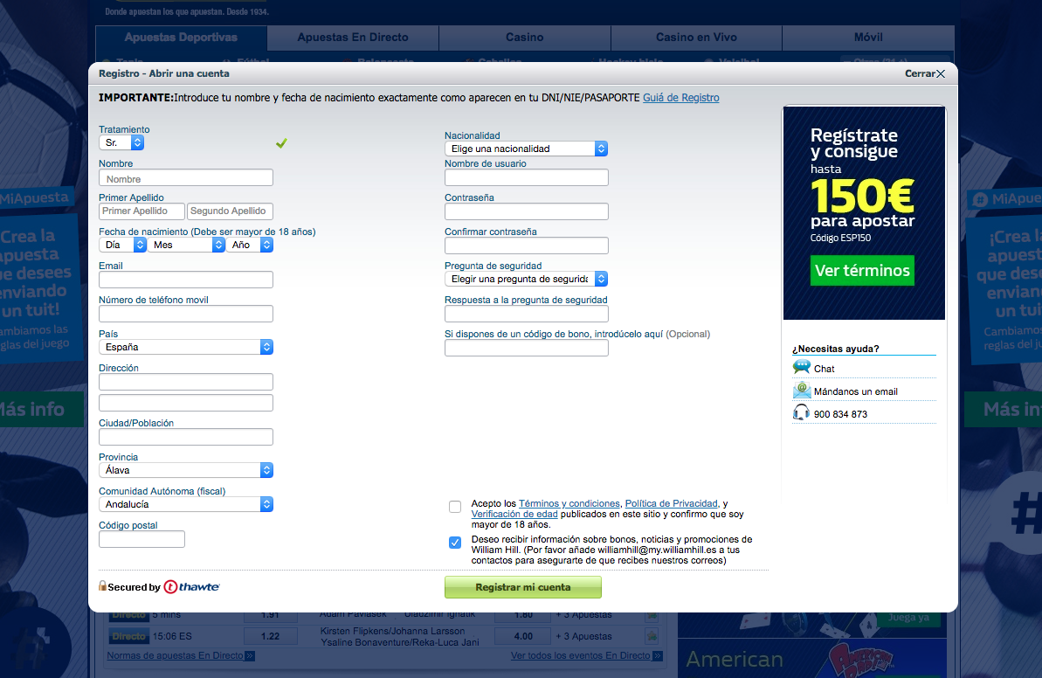This screenshot has width=1042, height=678.
Task: Open the Tratamiento dropdown
Action: 121,142
